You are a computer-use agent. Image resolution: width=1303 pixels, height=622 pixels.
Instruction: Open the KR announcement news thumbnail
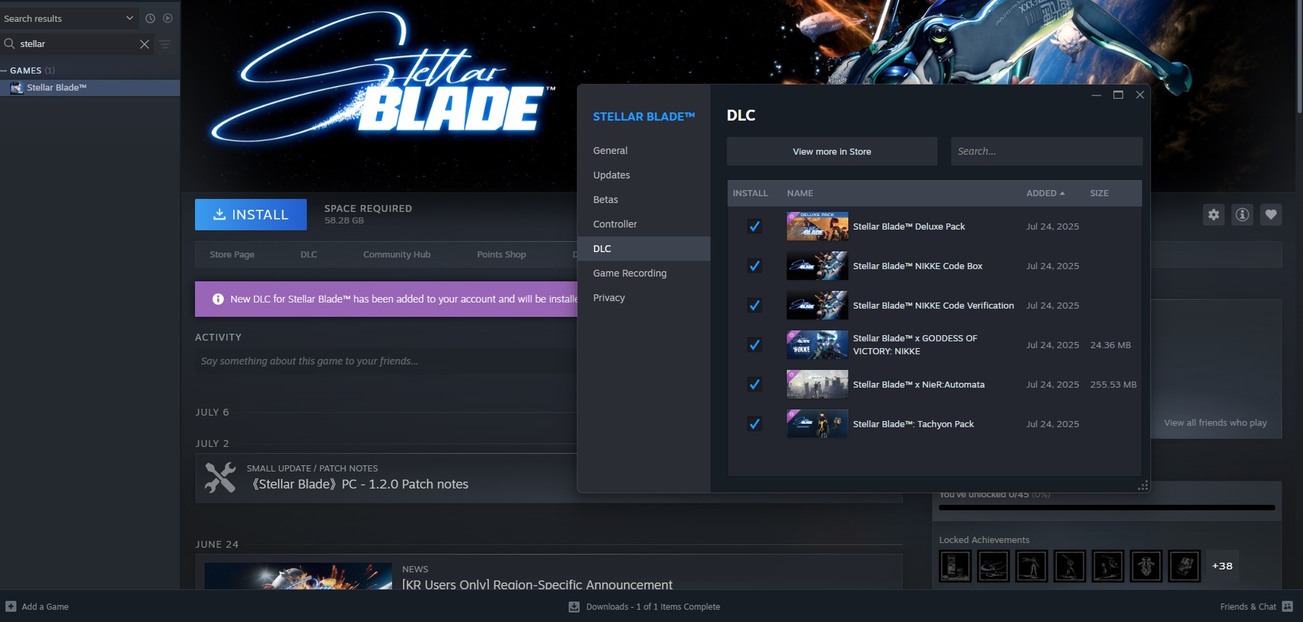[x=298, y=576]
